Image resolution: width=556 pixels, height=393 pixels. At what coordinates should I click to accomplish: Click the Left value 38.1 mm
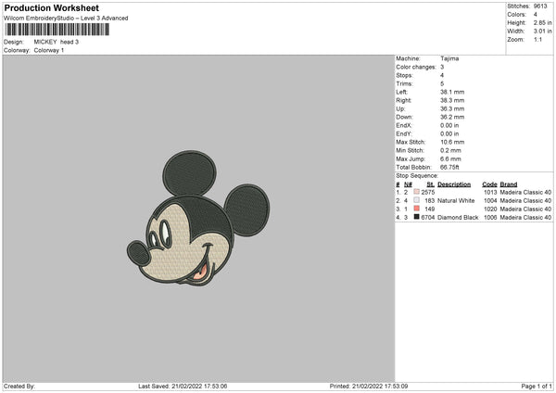[x=452, y=92]
